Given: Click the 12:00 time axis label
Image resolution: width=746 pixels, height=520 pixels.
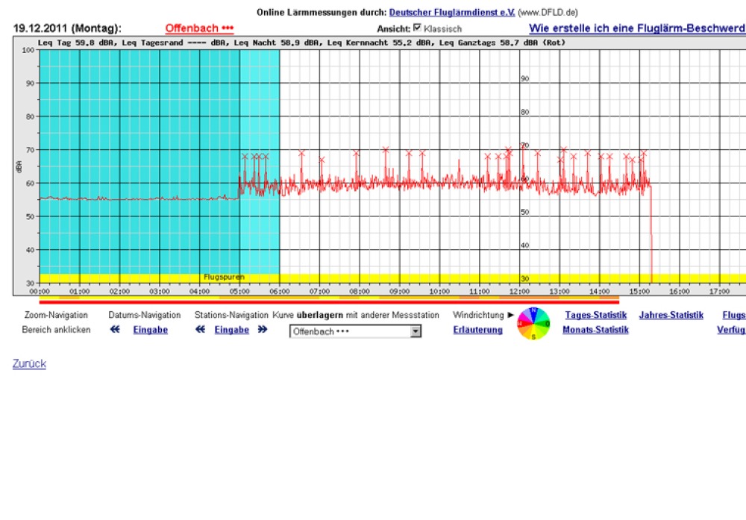Looking at the screenshot, I should pyautogui.click(x=519, y=291).
